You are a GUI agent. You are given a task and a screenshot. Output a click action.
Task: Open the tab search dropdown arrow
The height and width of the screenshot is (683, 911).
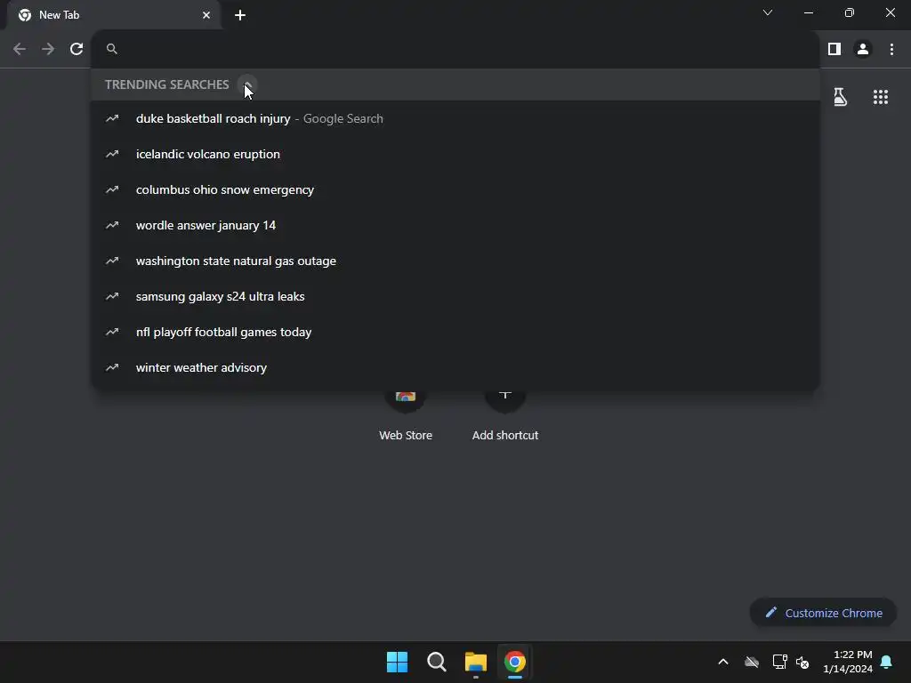[768, 12]
